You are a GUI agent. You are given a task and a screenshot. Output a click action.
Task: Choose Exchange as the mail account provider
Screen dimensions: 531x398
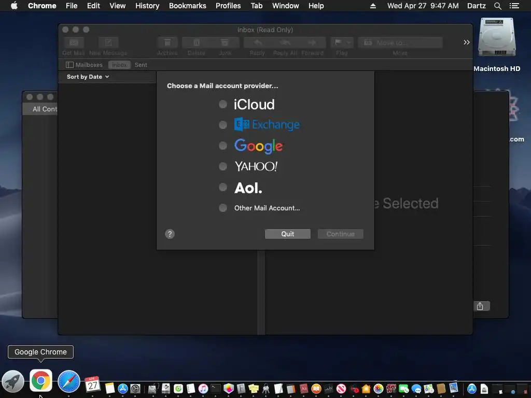click(x=223, y=125)
